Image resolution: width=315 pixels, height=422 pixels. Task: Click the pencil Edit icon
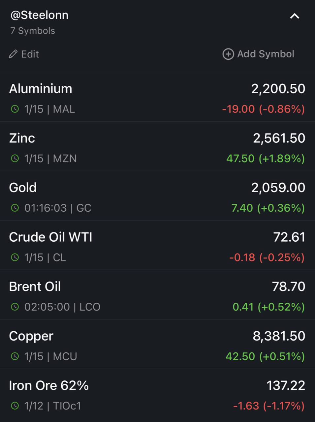pos(13,54)
